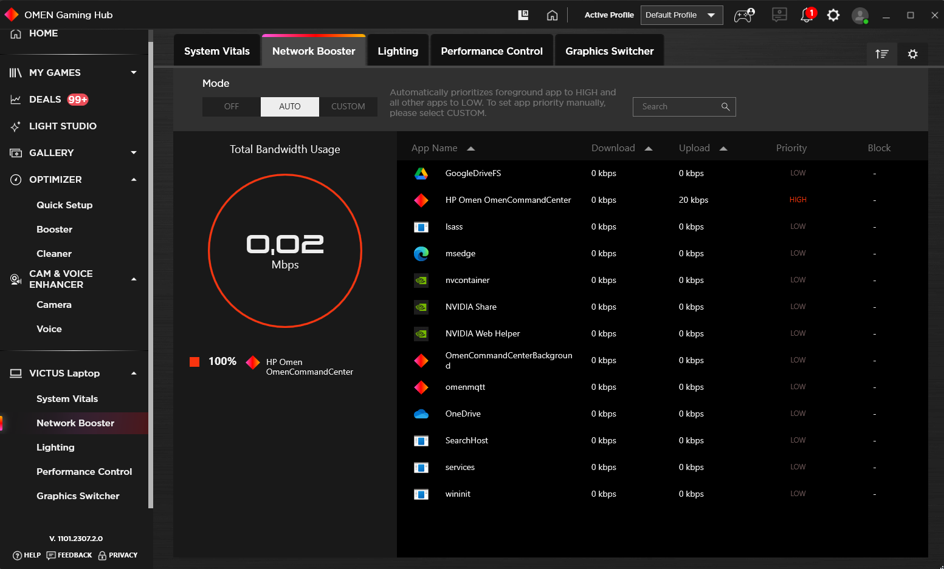
Task: Click the OMEN icon beside HP Omen OmenCommandCenter row
Action: pos(421,200)
